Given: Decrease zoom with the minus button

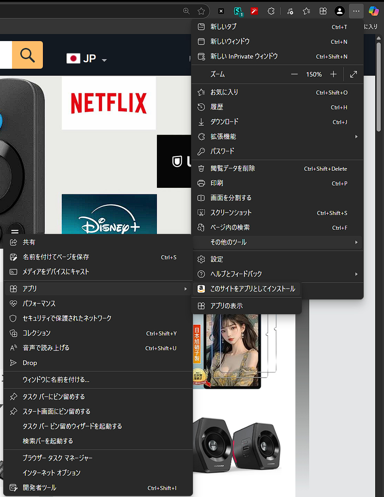Looking at the screenshot, I should pos(294,74).
